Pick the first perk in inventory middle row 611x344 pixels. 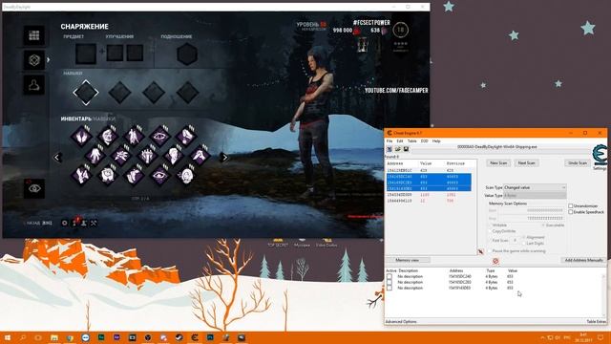95,156
